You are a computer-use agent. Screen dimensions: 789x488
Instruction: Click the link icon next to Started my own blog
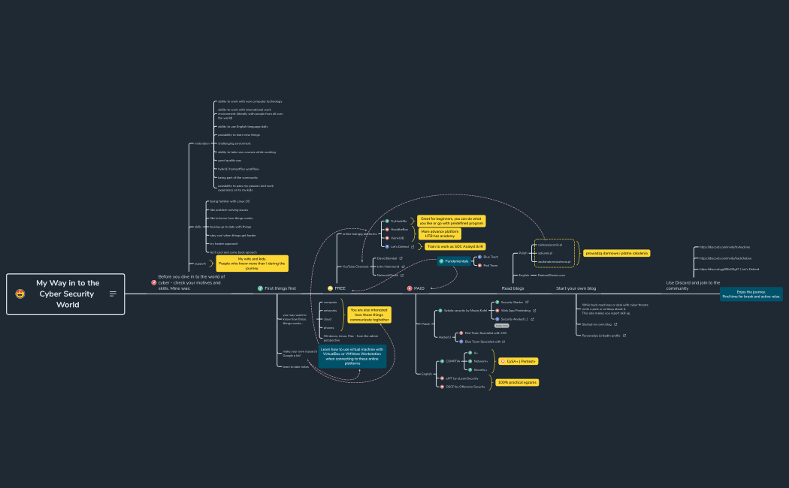615,324
